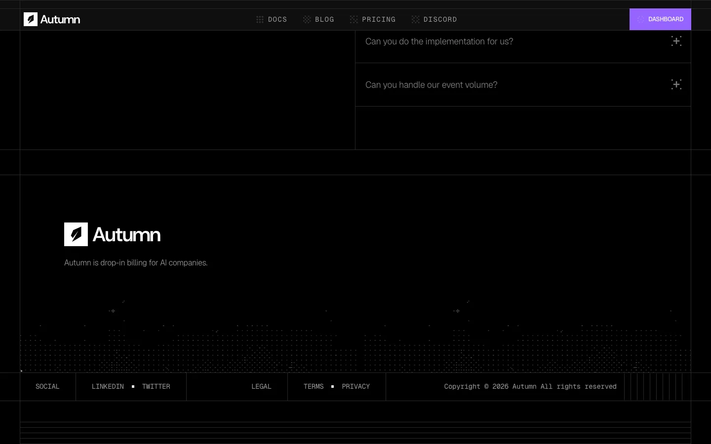Screen dimensions: 711x444
Task: Expand the event volume question with its plus icon
Action: click(x=676, y=84)
